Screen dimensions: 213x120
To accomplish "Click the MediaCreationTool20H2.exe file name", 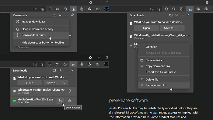I will pyautogui.click(x=35, y=99).
